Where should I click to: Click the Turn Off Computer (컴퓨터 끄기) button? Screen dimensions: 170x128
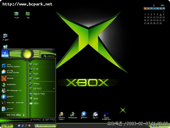click(49, 120)
